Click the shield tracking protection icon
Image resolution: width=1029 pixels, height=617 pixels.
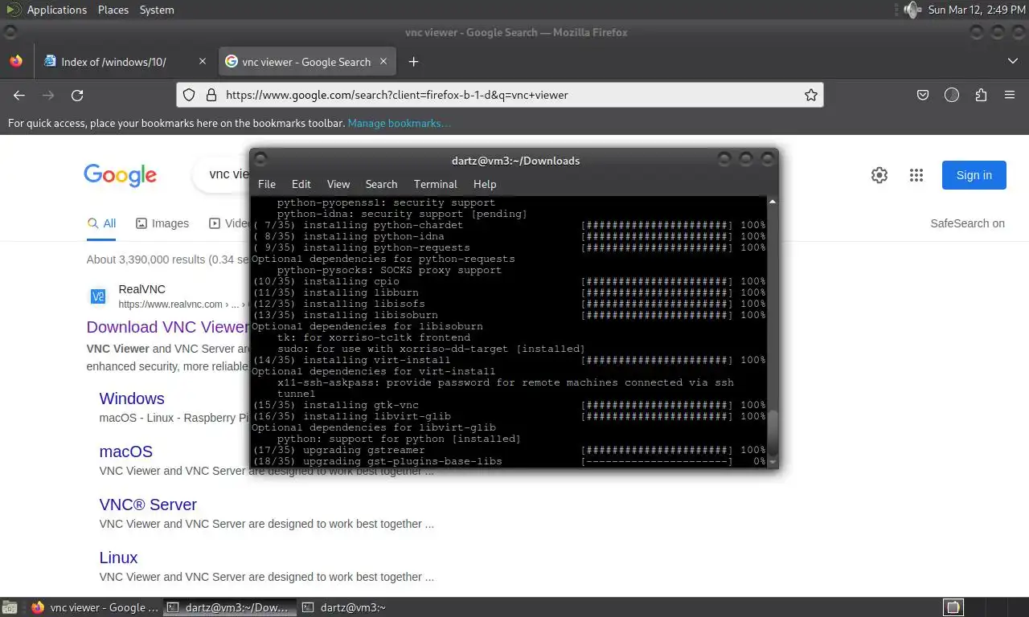point(189,95)
